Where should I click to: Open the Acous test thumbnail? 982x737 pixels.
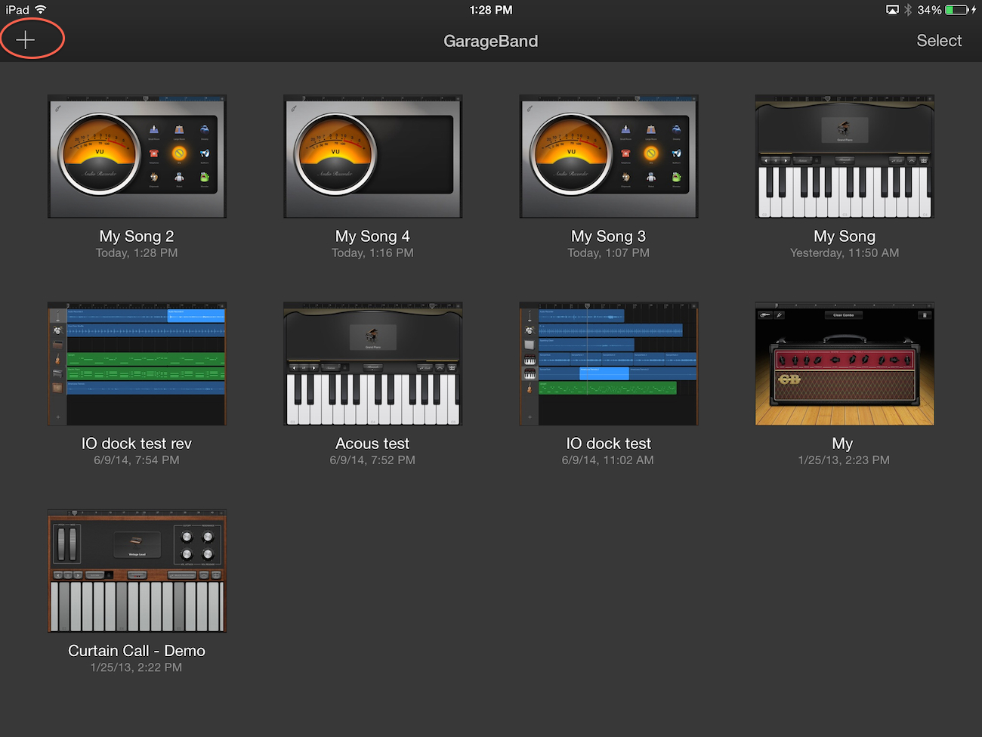(372, 364)
